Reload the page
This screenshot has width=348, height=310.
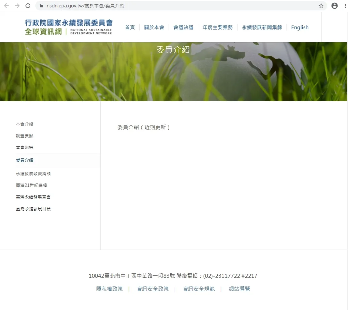(28, 6)
